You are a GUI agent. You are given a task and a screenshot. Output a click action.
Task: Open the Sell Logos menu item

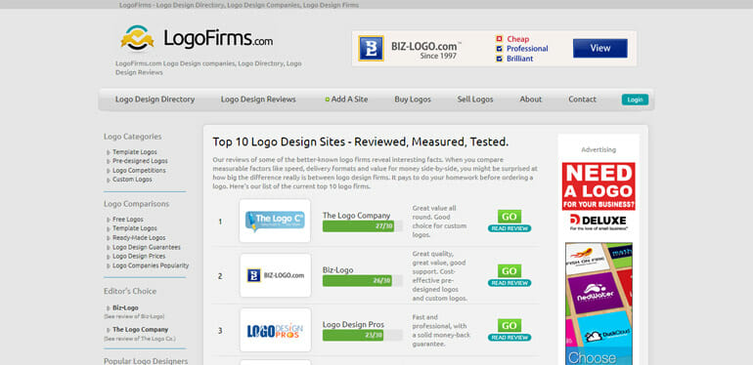(x=475, y=100)
